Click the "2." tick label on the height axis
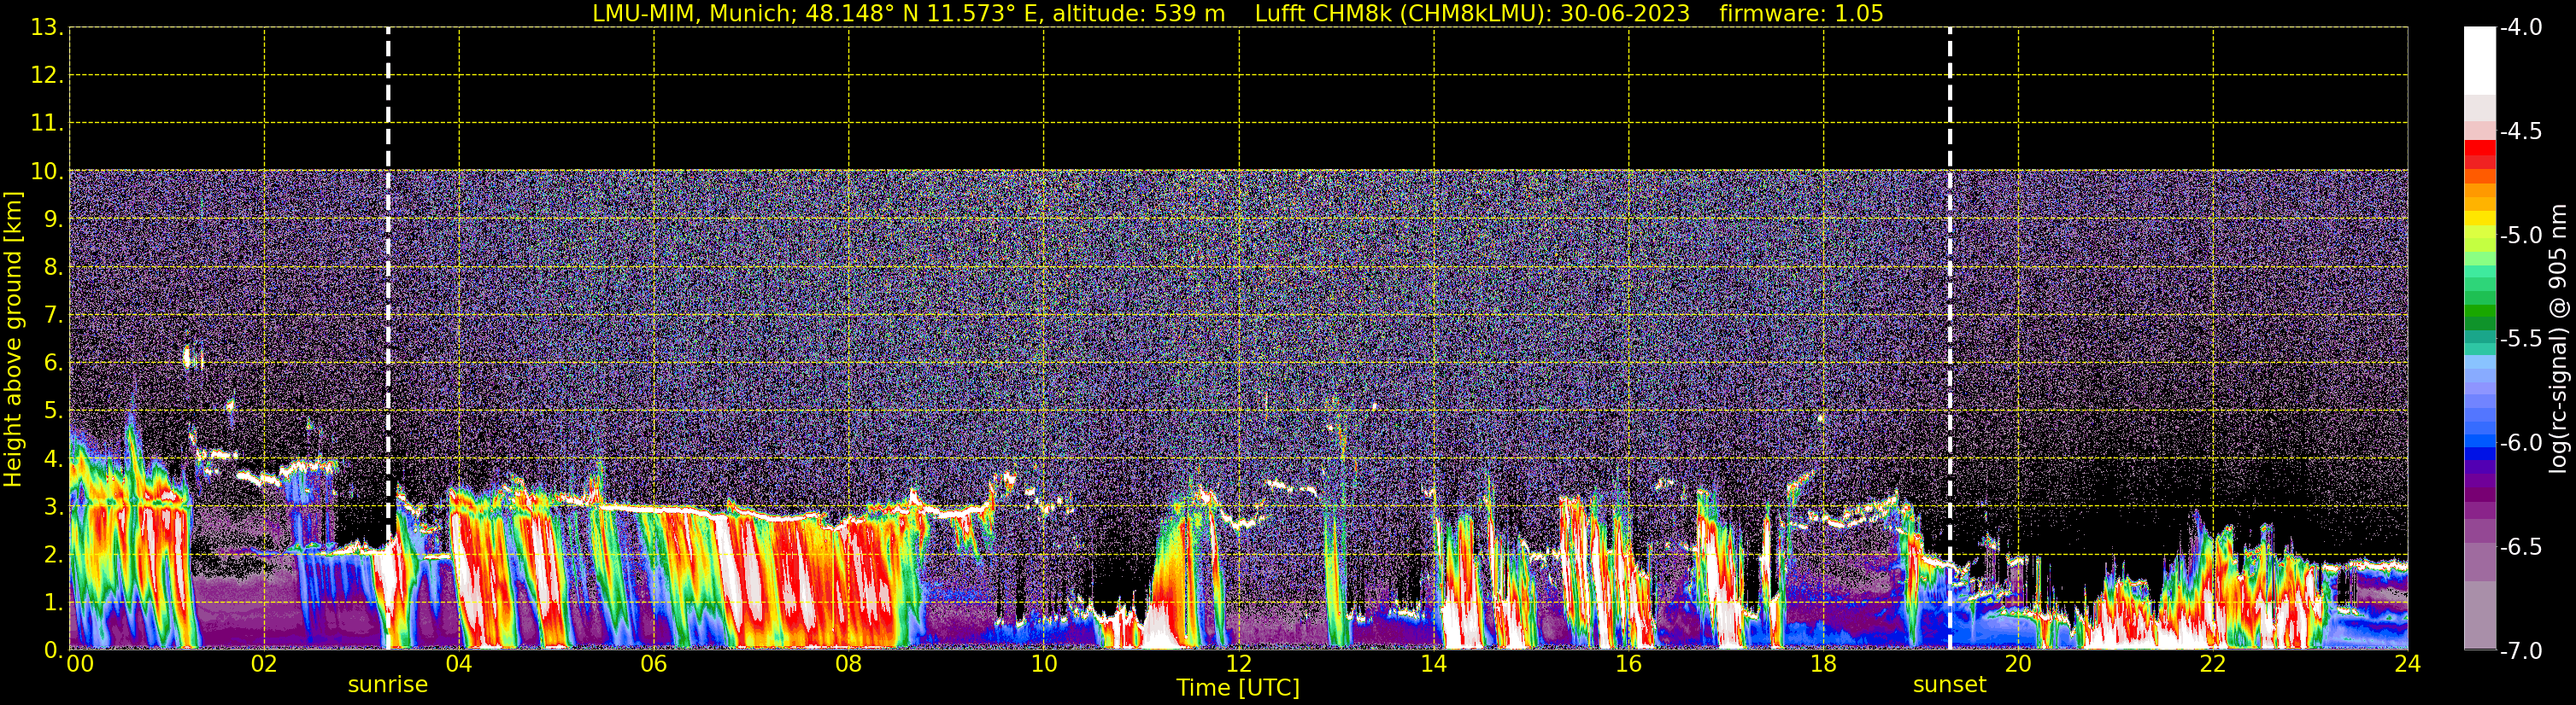Image resolution: width=2576 pixels, height=705 pixels. point(53,554)
